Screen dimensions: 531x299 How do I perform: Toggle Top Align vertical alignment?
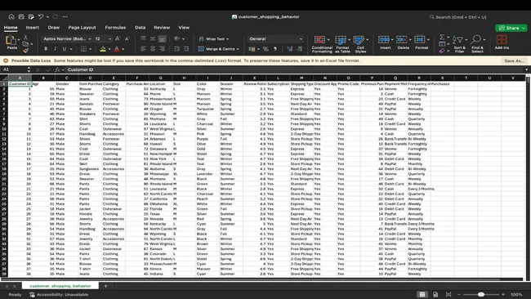143,39
